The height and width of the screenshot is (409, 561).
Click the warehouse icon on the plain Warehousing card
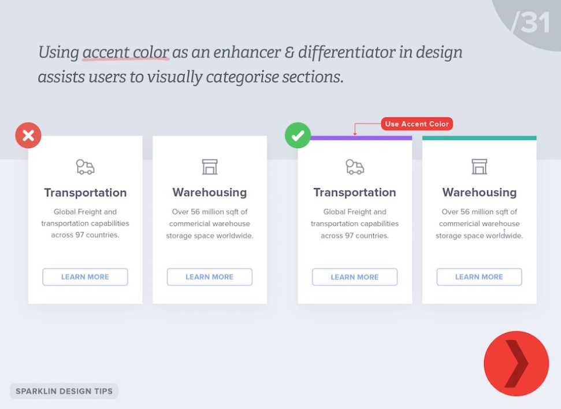pyautogui.click(x=210, y=167)
